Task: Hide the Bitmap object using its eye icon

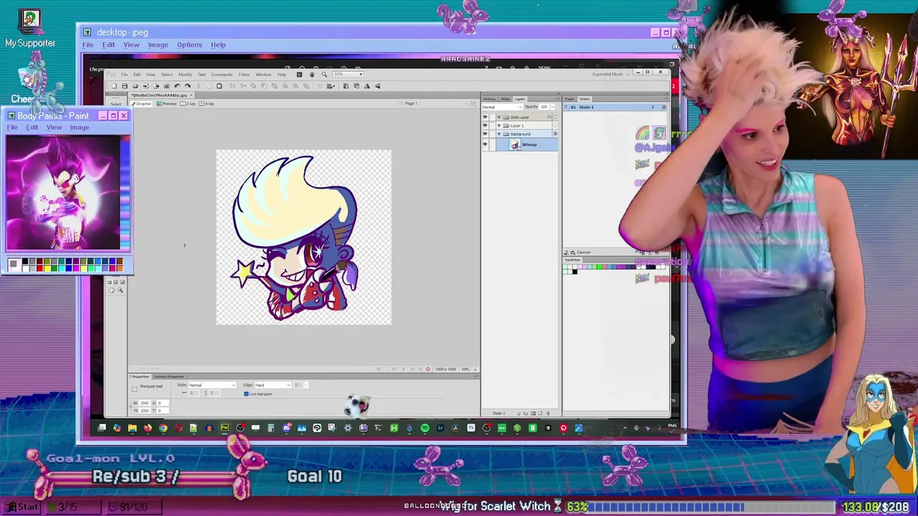Action: point(486,144)
